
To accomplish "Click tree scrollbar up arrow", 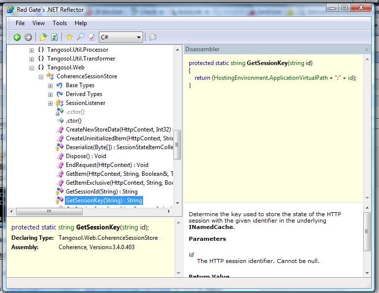I will (177, 50).
